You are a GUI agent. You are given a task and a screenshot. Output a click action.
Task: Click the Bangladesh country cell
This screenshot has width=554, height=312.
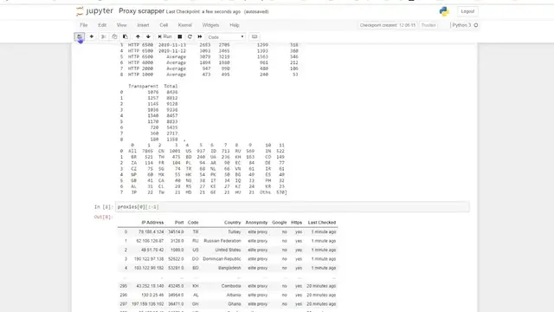229,268
